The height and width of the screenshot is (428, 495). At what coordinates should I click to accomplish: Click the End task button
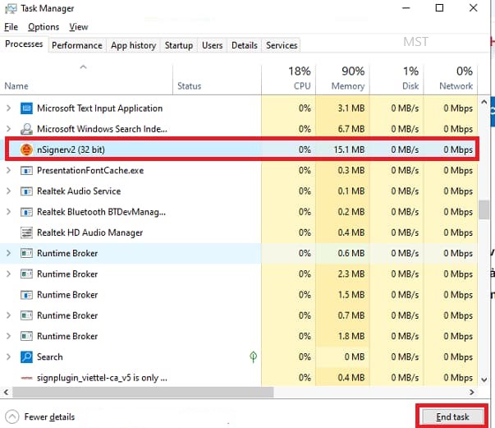452,417
